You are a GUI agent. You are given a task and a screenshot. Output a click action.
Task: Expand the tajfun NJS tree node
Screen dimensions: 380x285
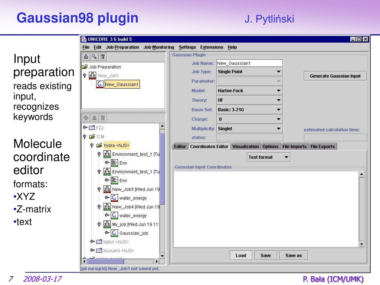click(x=92, y=241)
